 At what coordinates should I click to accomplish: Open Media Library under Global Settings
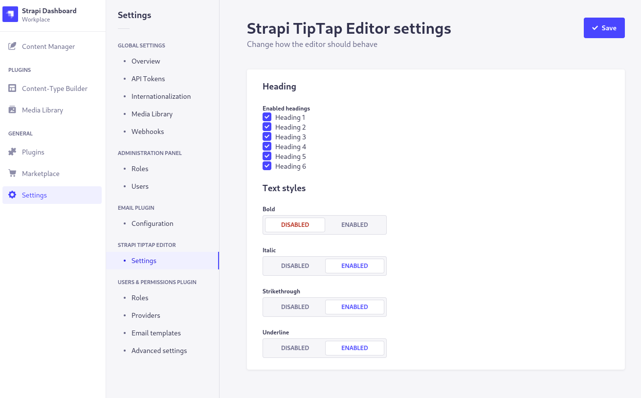tap(152, 114)
